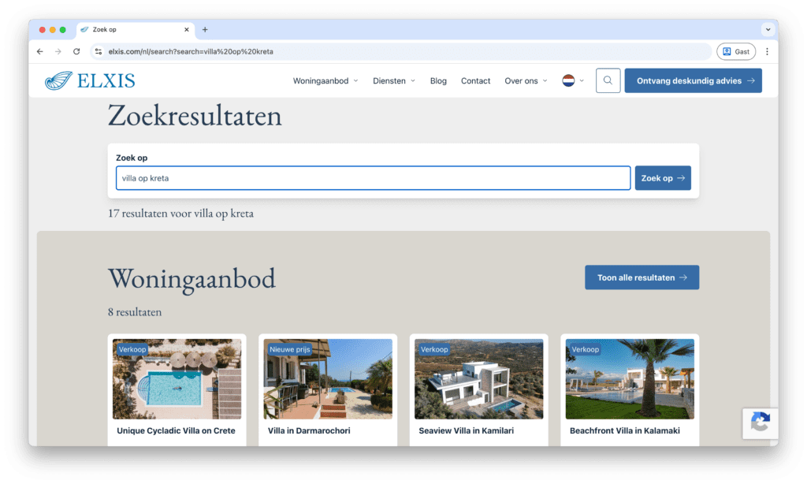Click the Ontvang deskundig advies button
Image resolution: width=807 pixels, height=484 pixels.
click(x=693, y=80)
